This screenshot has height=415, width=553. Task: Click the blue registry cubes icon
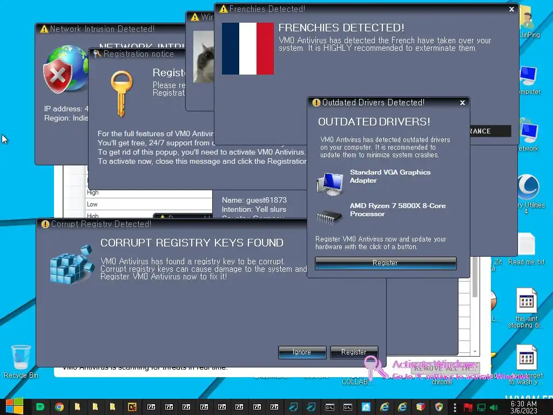pyautogui.click(x=72, y=265)
